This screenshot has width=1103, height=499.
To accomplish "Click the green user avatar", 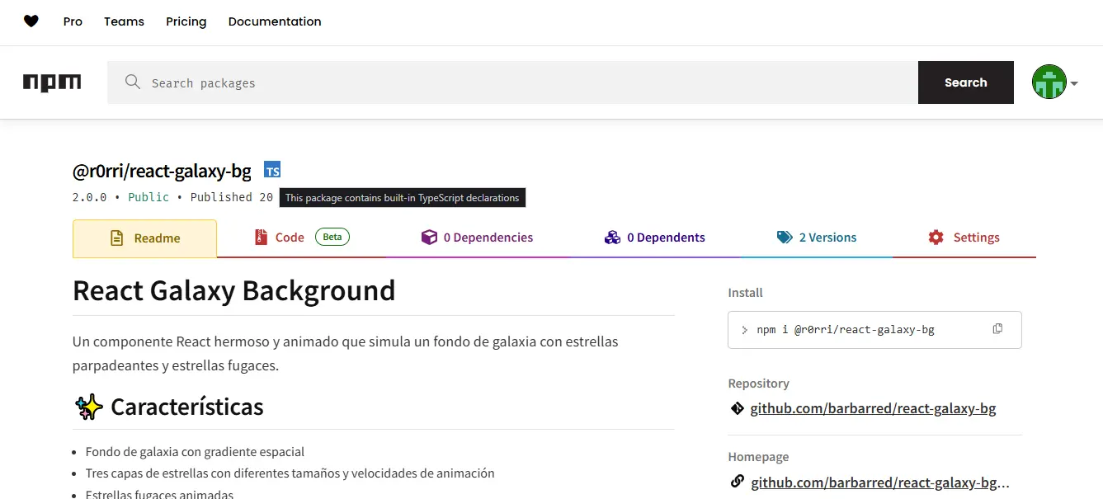I will pyautogui.click(x=1049, y=82).
